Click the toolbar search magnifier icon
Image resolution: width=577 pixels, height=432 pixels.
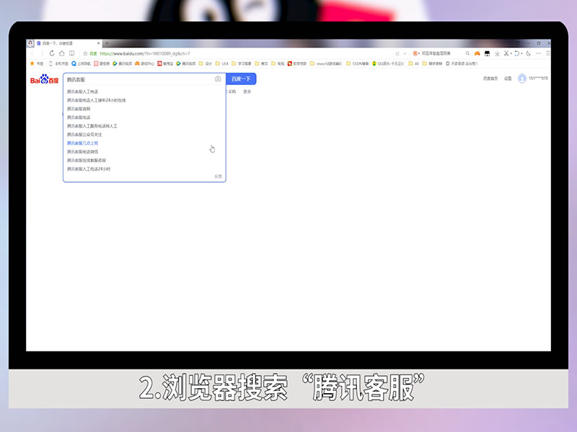click(467, 53)
